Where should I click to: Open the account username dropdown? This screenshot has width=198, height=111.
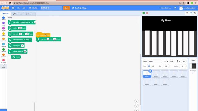point(188,8)
